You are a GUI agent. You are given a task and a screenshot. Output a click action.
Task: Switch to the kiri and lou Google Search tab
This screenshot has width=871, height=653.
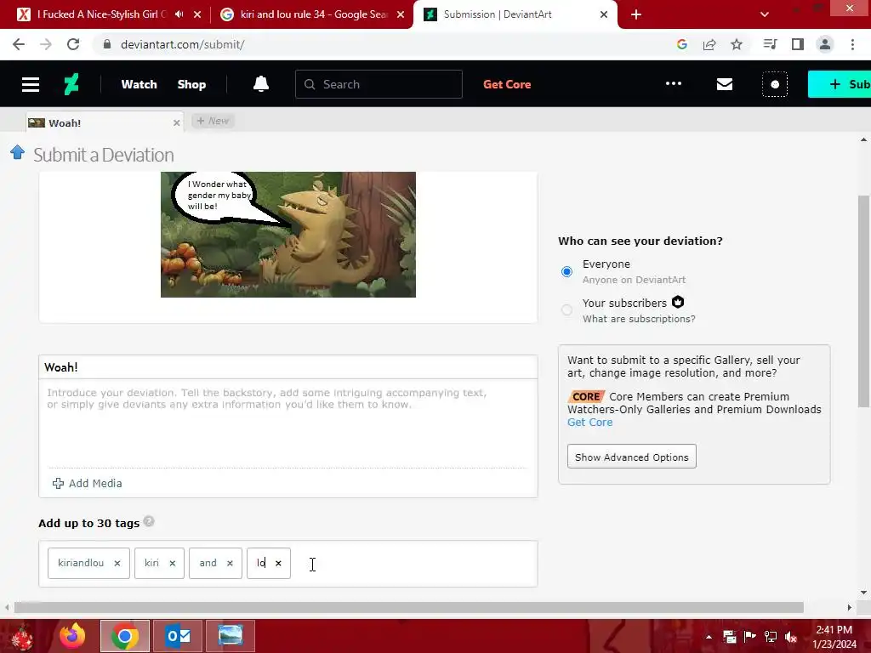click(311, 14)
